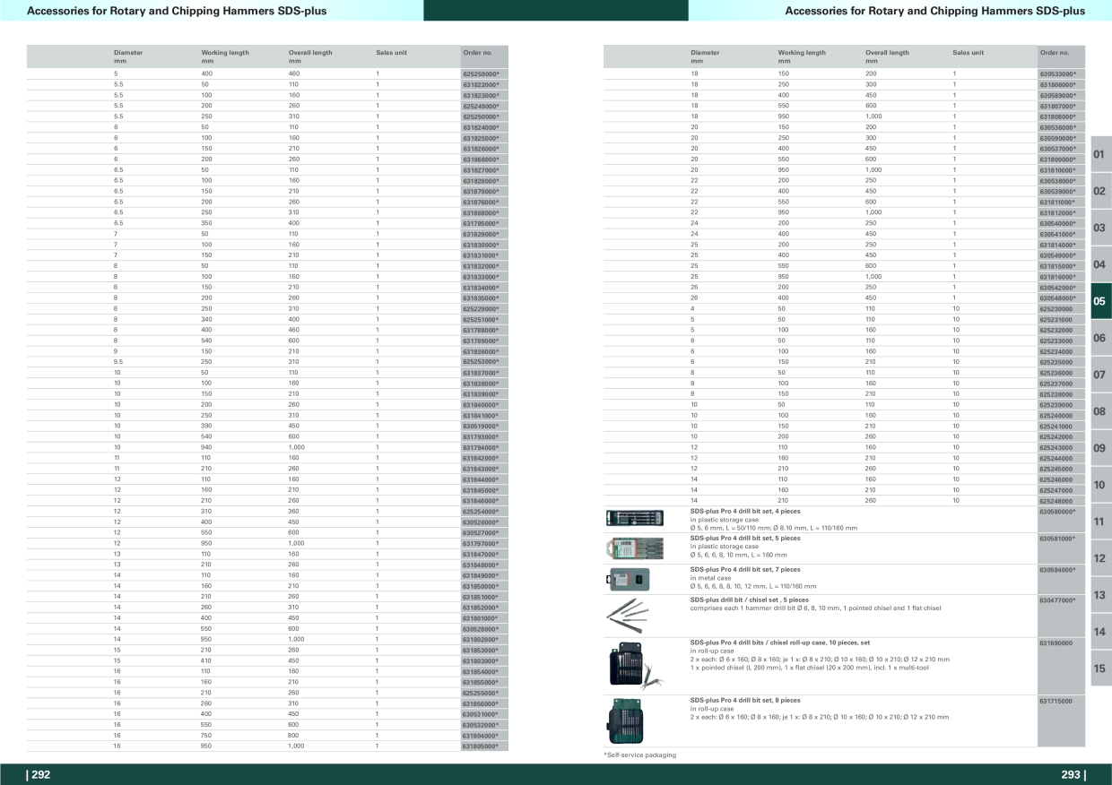This screenshot has height=785, width=1112.
Task: Select order number 631810000*
Action: point(1057,169)
